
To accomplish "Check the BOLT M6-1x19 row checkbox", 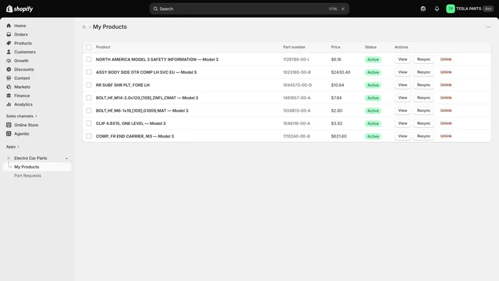I will click(x=89, y=111).
